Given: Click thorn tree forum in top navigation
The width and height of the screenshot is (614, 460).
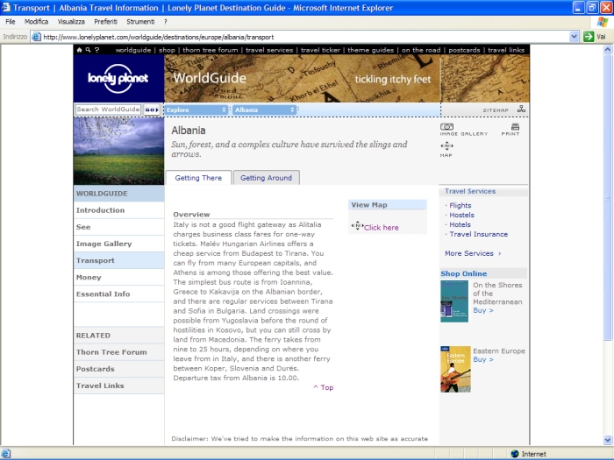Looking at the screenshot, I should pos(211,50).
